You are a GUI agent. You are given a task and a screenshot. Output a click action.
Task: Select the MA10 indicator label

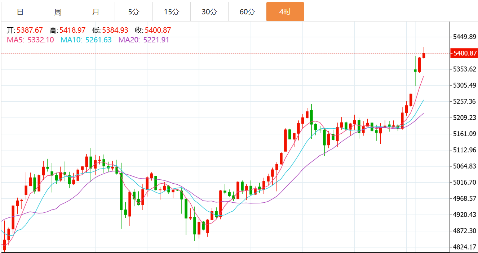tap(86, 40)
